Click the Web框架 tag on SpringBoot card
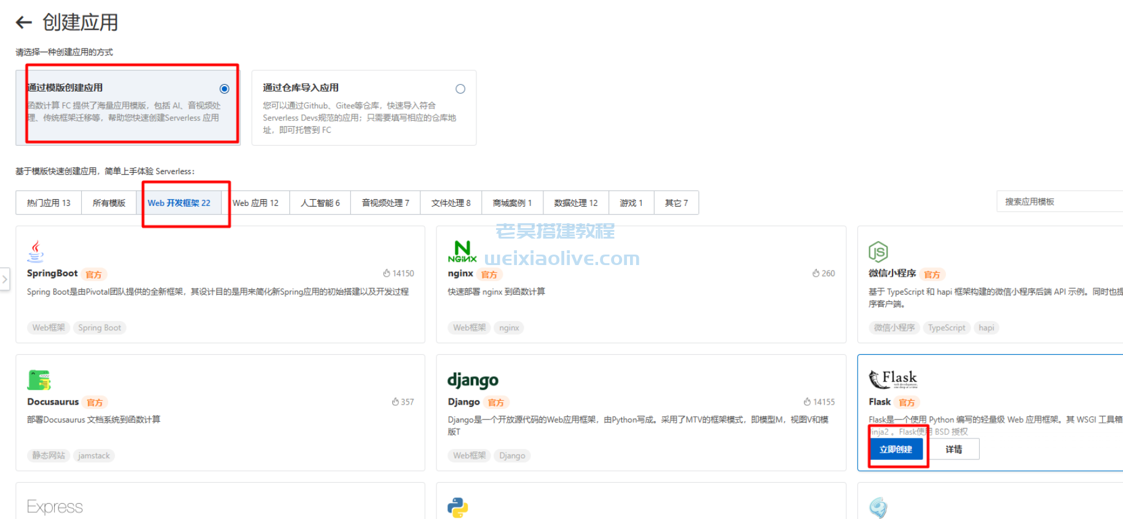The width and height of the screenshot is (1123, 519). [x=49, y=328]
